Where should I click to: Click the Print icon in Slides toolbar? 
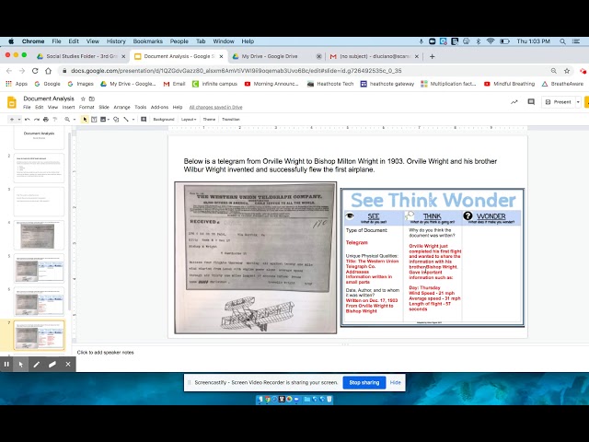tap(46, 119)
